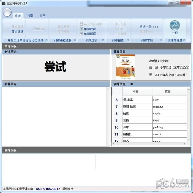Open the 训练课程选择 group dialog launcher
193x193 pixels.
click(75, 40)
